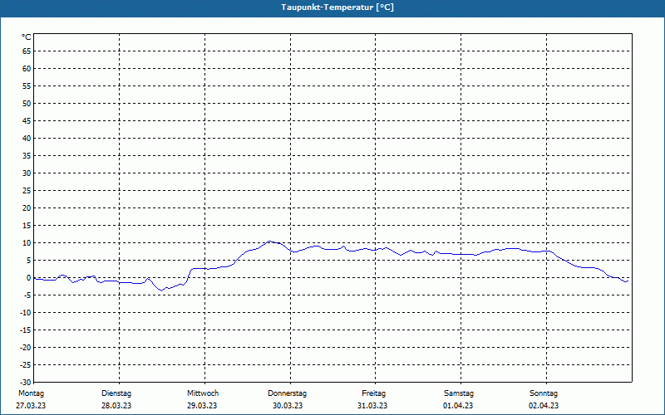665x415 pixels.
Task: Click the 10 y-axis label
Action: [27, 242]
